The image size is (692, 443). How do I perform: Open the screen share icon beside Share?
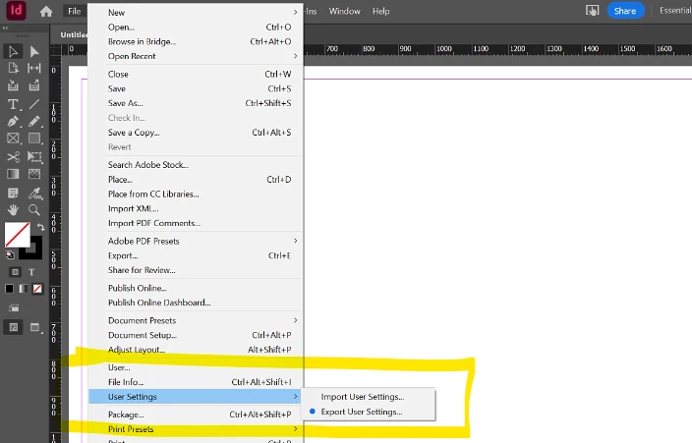(x=593, y=11)
